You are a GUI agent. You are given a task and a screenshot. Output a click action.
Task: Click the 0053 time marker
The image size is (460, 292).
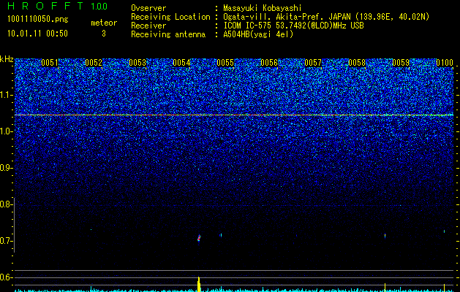[x=137, y=63]
